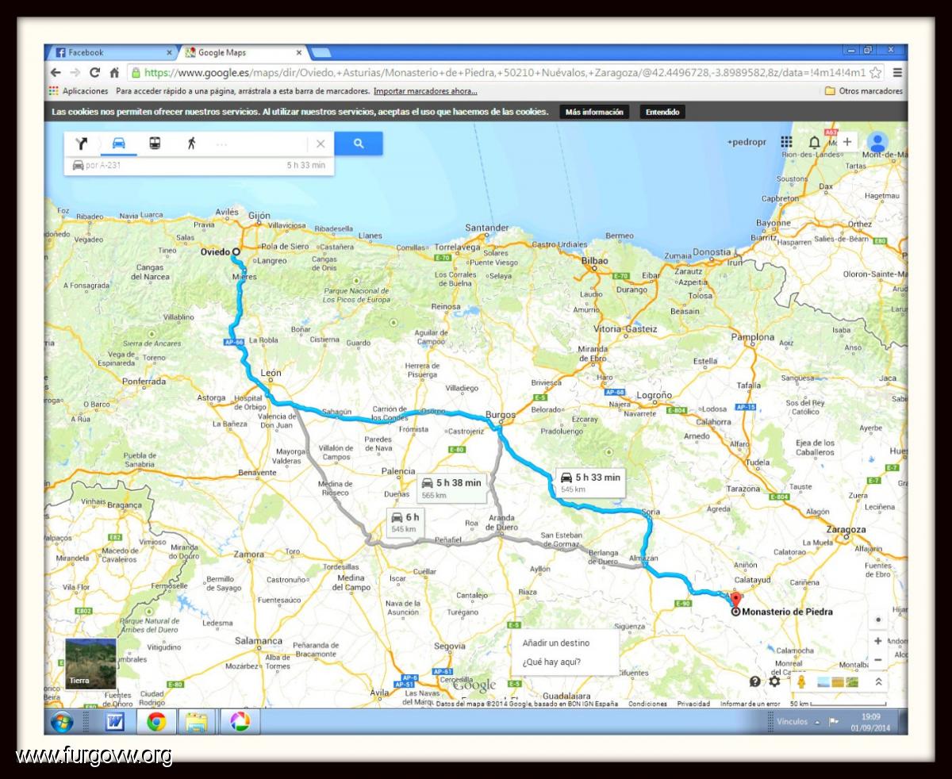Accept cookies with Entendido button
The height and width of the screenshot is (779, 952).
pos(662,112)
